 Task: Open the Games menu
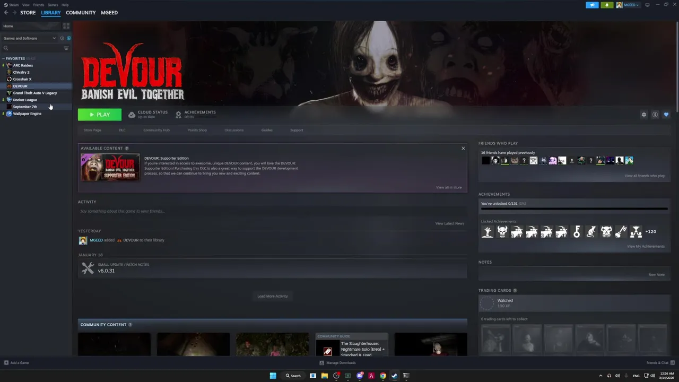coord(53,5)
